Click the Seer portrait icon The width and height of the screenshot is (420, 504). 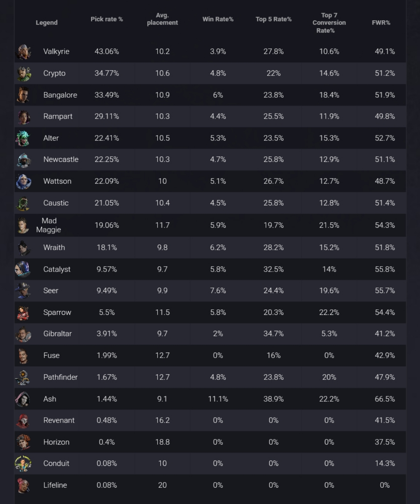[23, 291]
